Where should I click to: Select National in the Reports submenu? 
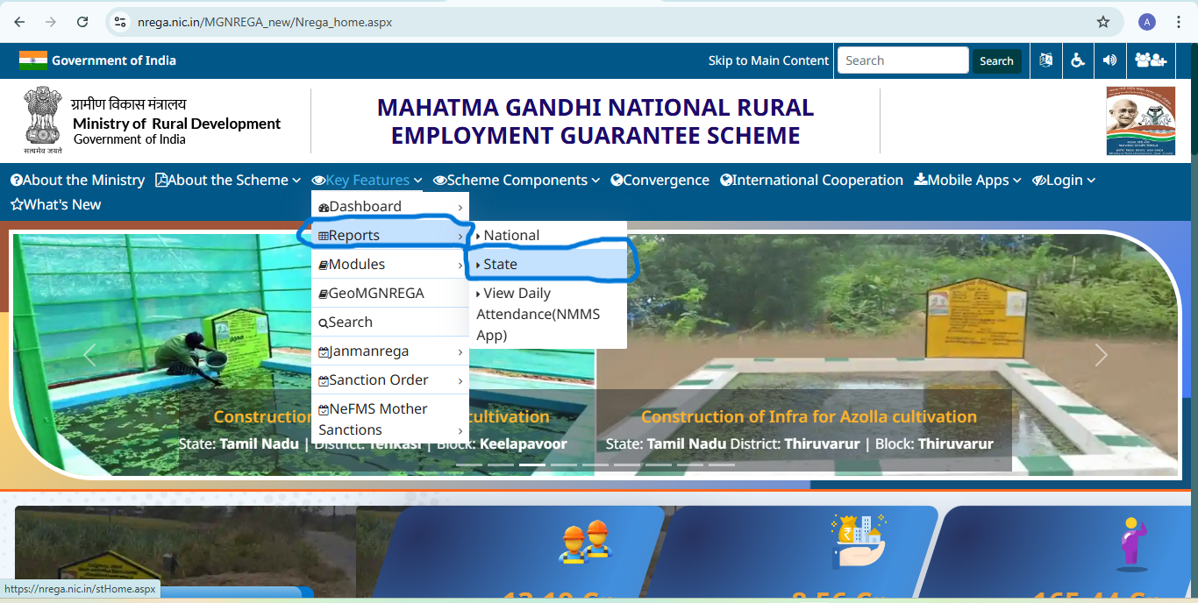tap(514, 235)
